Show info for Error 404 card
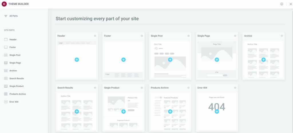 pos(235,88)
